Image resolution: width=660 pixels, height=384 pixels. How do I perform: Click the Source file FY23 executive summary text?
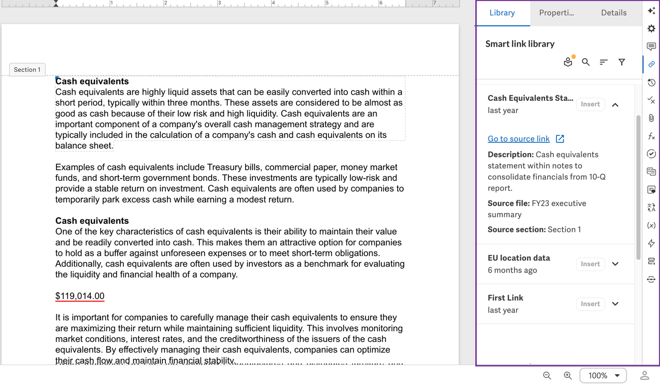click(x=537, y=209)
